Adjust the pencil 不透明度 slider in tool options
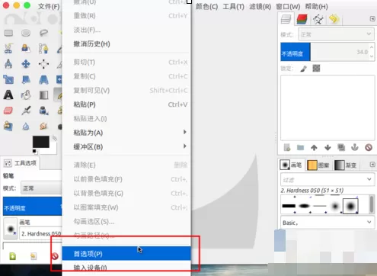The image size is (377, 276). tap(33, 207)
